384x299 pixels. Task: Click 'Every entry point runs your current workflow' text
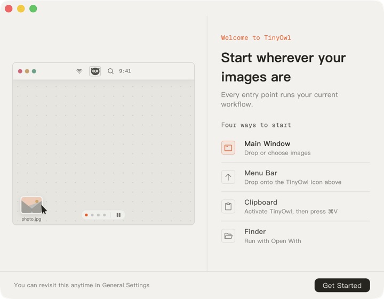pos(279,100)
